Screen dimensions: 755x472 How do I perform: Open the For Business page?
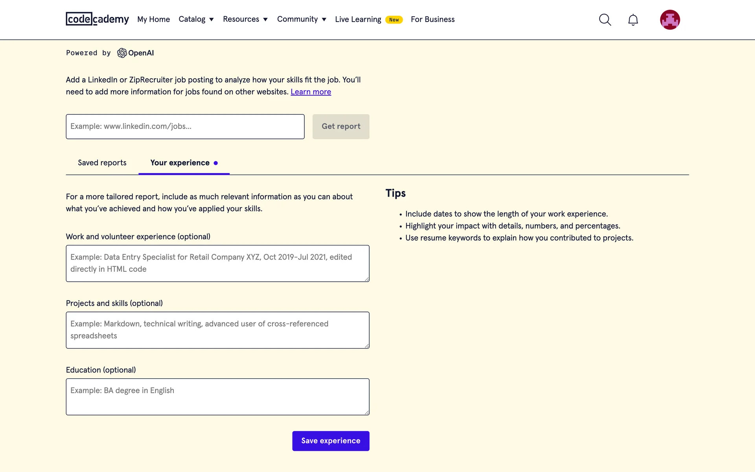[433, 19]
